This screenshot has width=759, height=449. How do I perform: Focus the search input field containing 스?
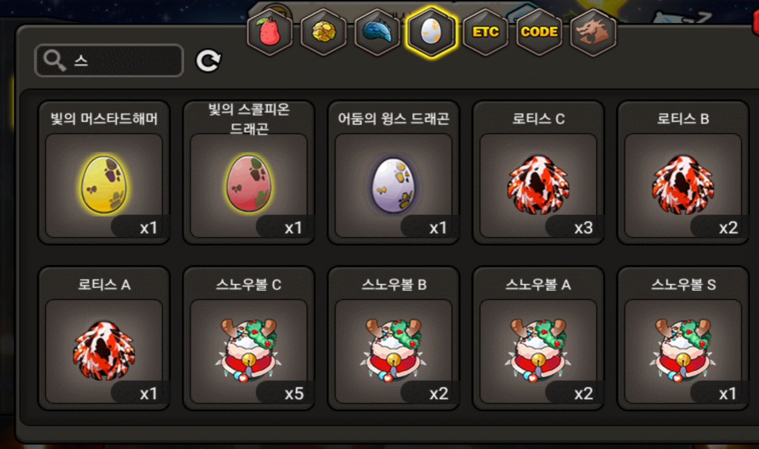109,61
